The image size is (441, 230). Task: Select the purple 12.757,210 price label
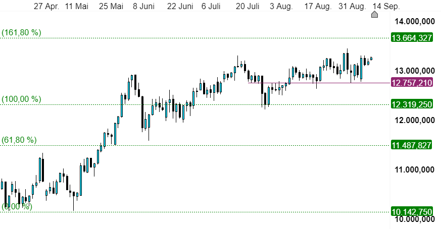pyautogui.click(x=412, y=83)
